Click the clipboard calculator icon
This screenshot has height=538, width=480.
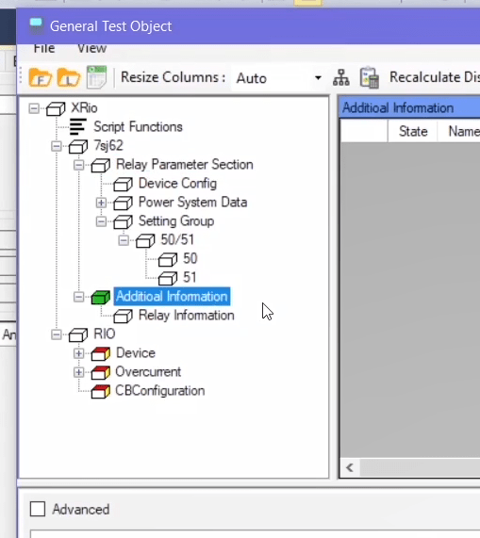370,77
